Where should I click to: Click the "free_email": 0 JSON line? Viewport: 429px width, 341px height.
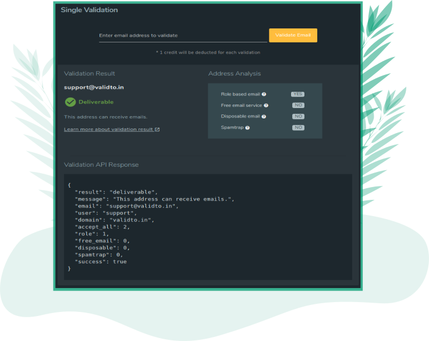102,241
